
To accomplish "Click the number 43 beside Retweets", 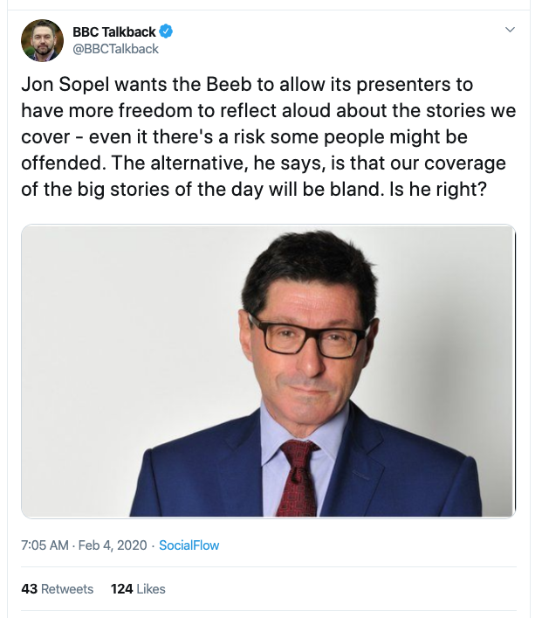I will (29, 589).
